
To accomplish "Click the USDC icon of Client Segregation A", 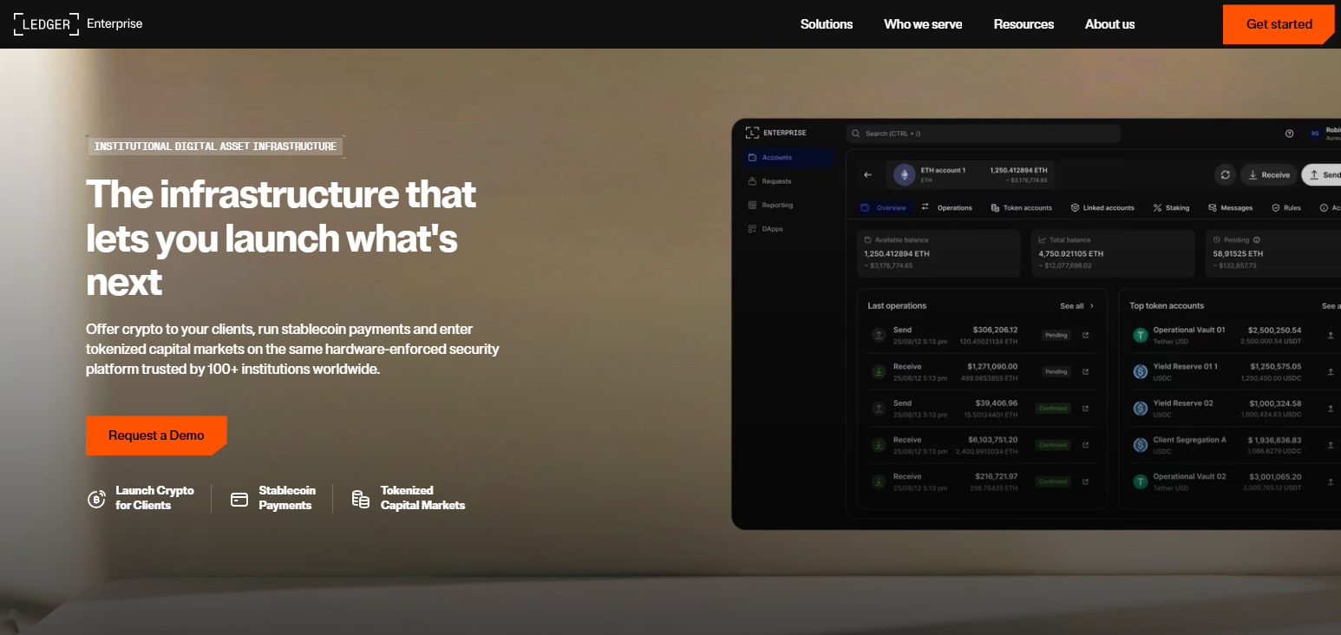I will pos(1141,445).
